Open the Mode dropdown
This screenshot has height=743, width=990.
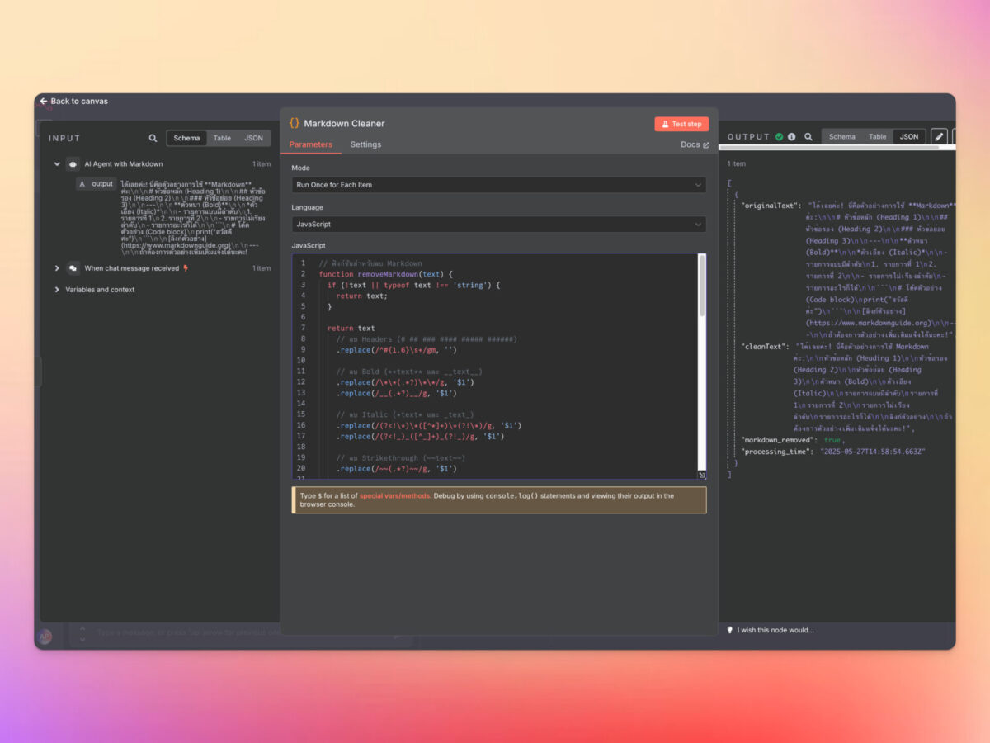(x=499, y=185)
